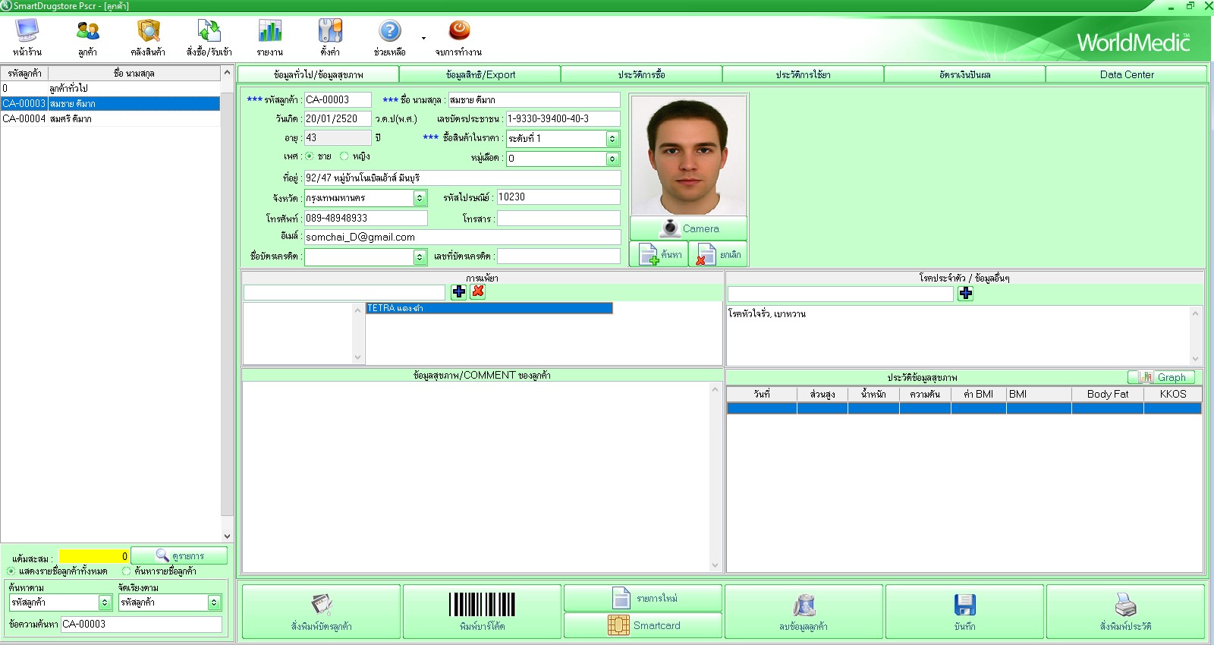Click the customer list vertical scrollbar
1214x645 pixels.
click(227, 304)
